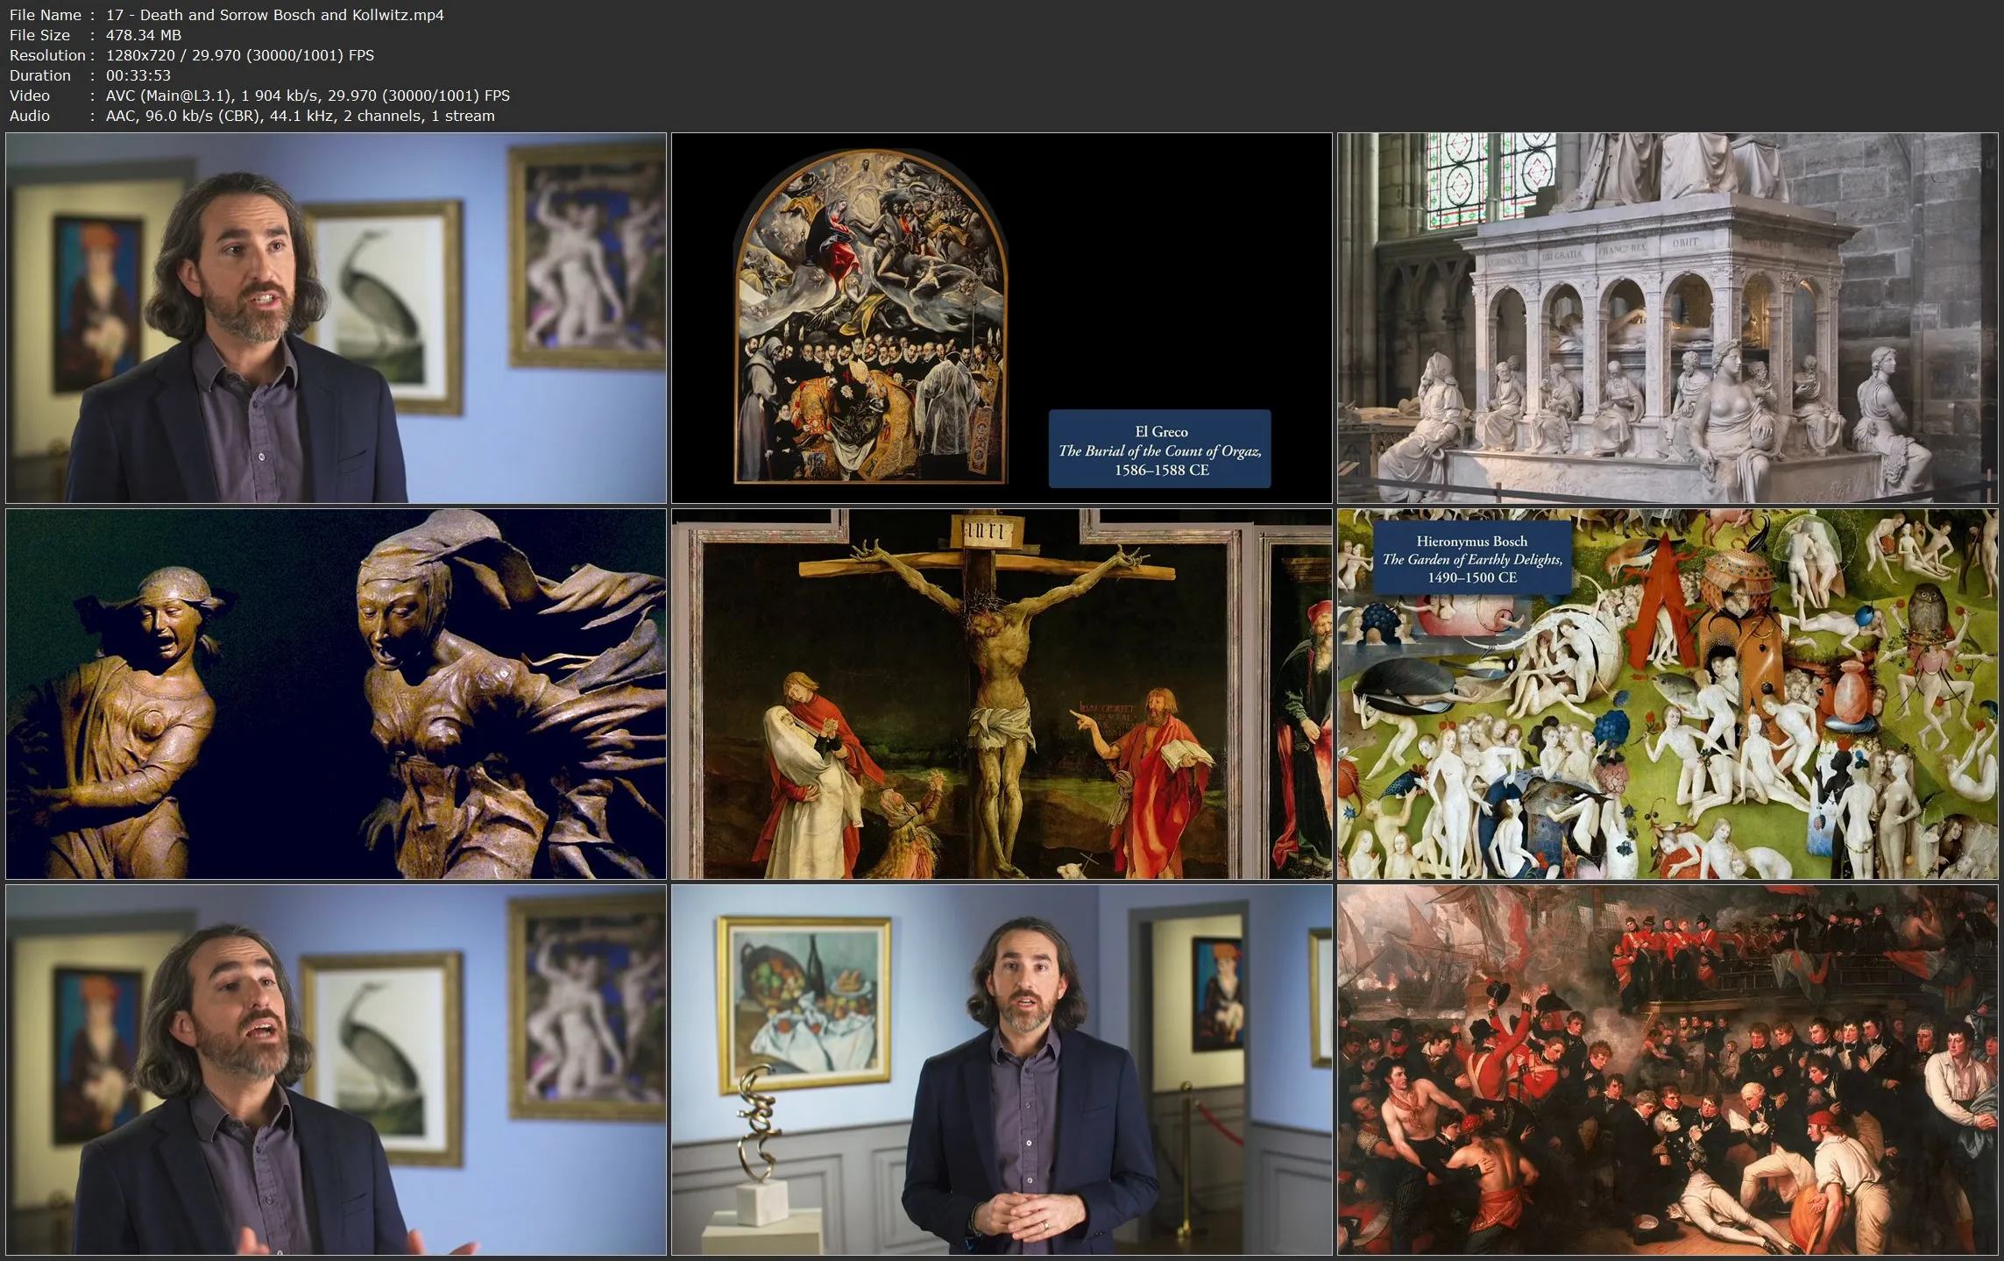This screenshot has height=1261, width=2004.
Task: Select the marble tomb sculpture thumbnail
Action: click(1667, 317)
